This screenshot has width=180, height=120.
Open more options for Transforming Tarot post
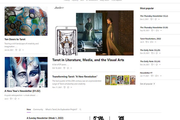[x=71, y=87]
